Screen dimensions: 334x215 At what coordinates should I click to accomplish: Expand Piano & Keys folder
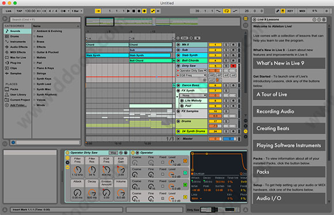coord(35,68)
